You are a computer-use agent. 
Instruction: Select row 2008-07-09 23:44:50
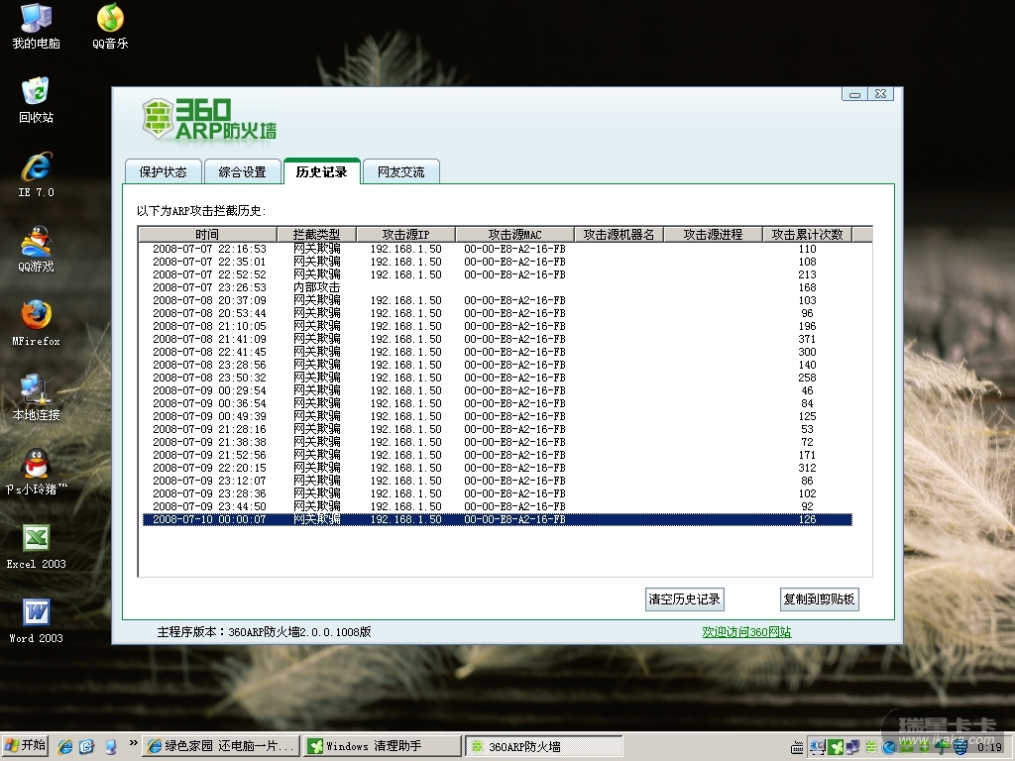pos(498,506)
